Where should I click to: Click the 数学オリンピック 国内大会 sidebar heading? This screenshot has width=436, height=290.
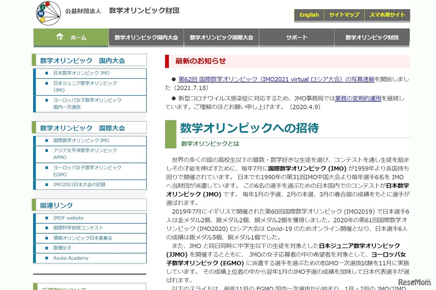82,61
